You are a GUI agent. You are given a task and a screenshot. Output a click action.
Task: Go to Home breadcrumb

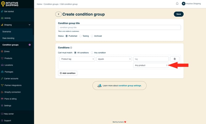(x=39, y=4)
